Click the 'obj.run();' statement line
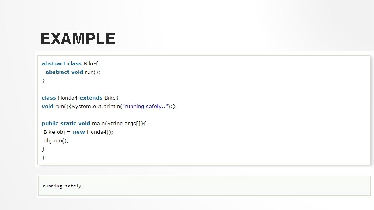 pyautogui.click(x=56, y=140)
